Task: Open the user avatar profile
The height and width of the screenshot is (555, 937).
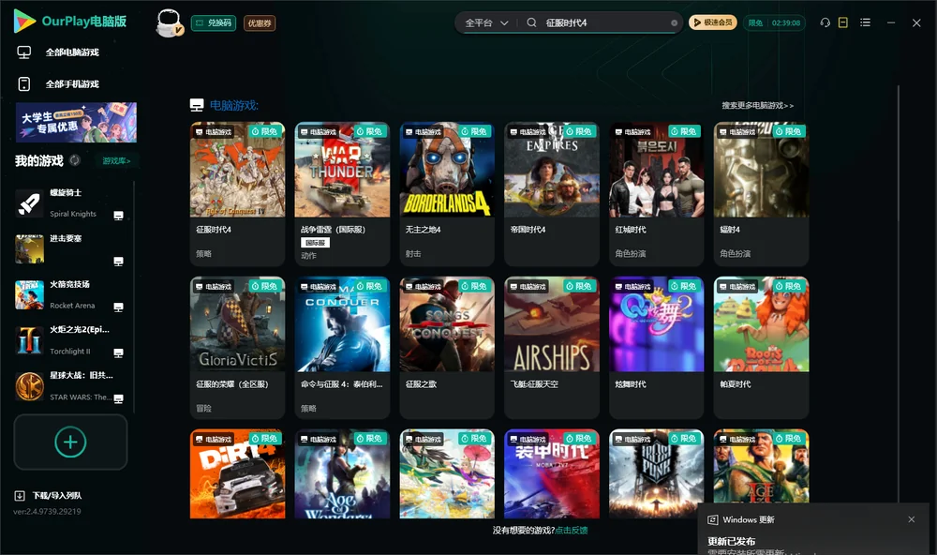Action: pos(169,22)
